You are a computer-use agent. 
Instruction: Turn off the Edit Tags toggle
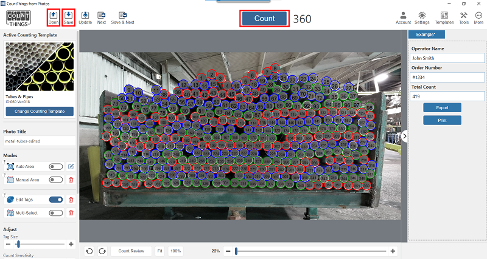pyautogui.click(x=56, y=200)
